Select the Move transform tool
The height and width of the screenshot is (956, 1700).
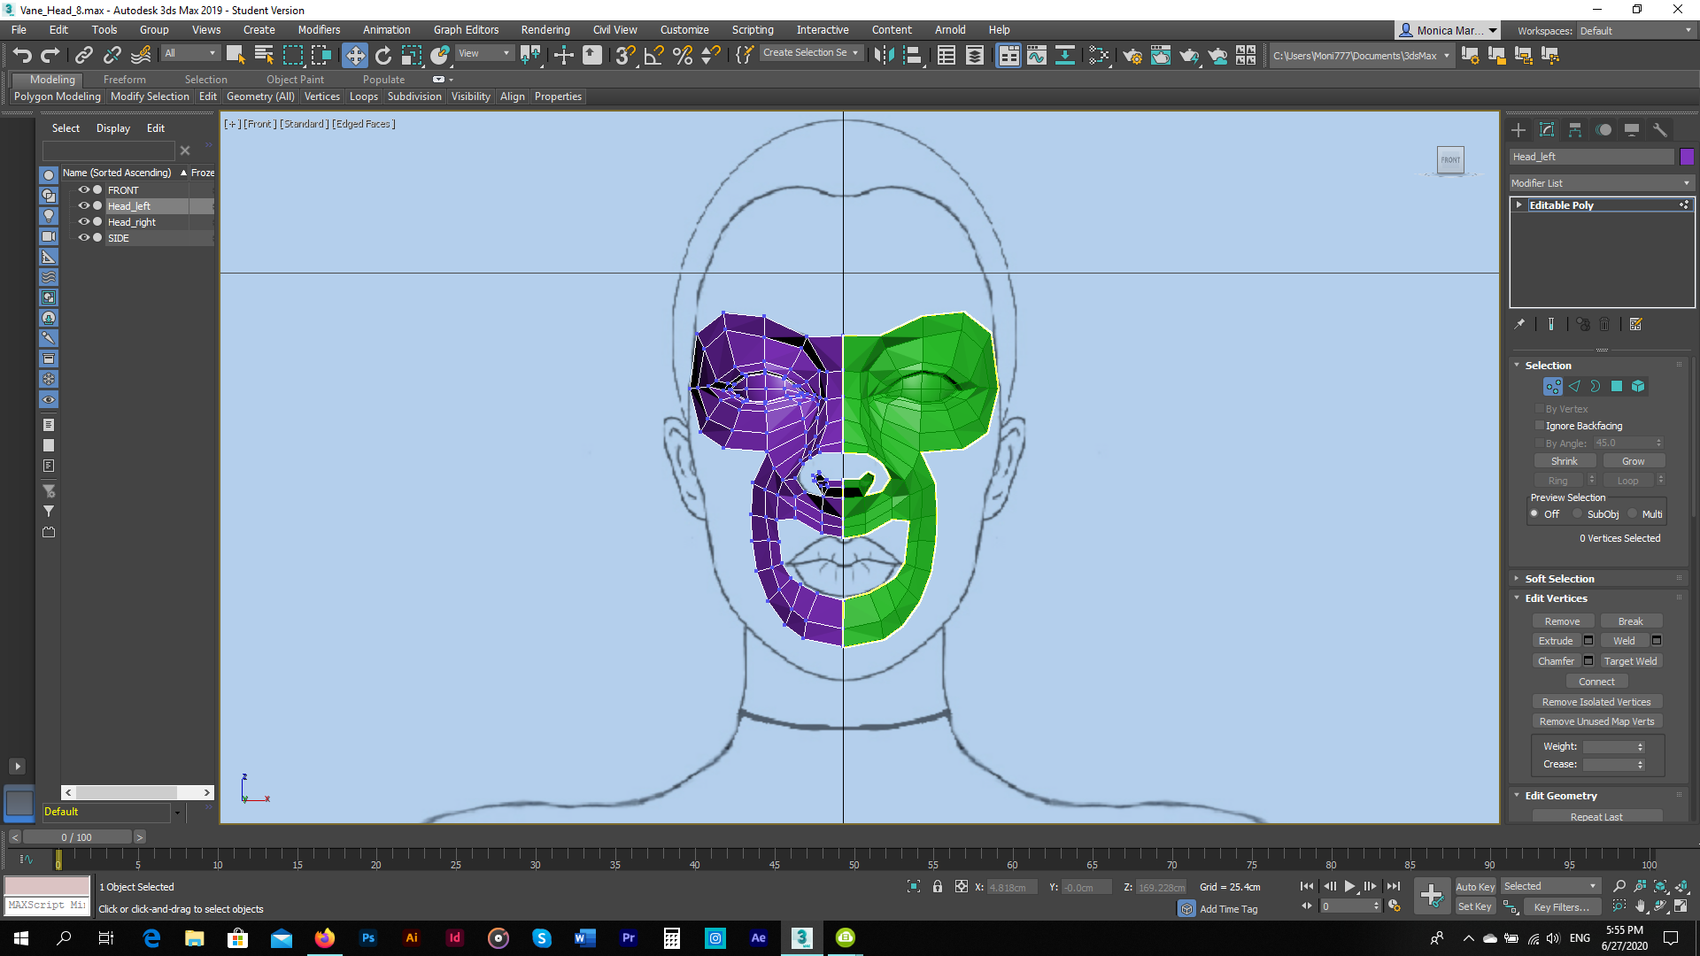click(354, 56)
